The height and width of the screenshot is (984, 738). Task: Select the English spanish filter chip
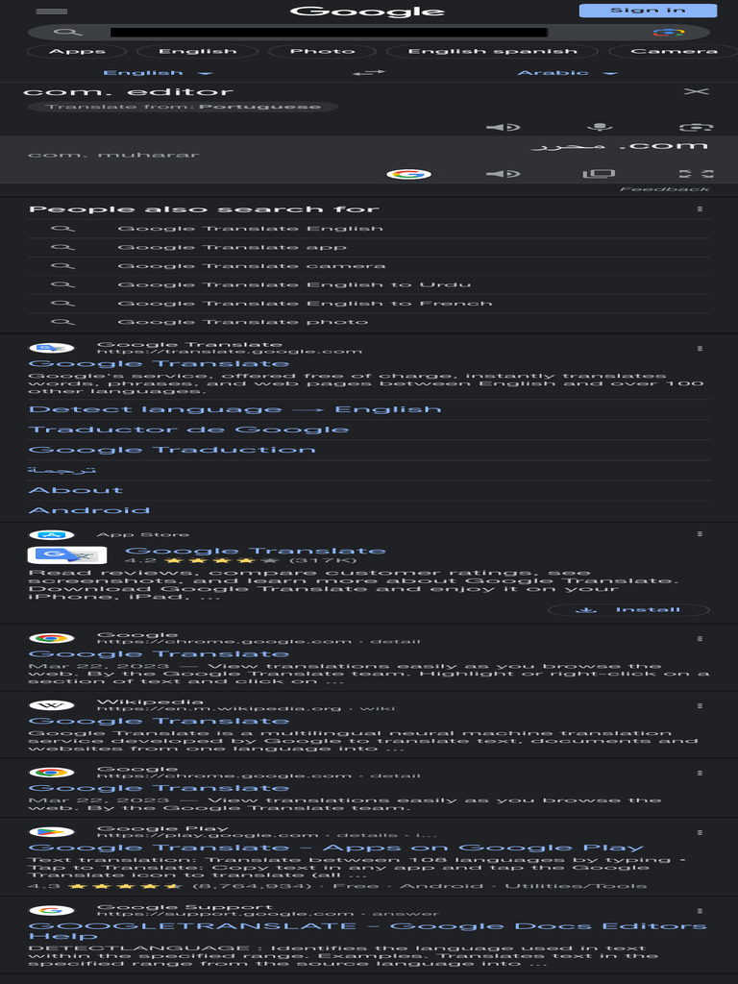tap(493, 52)
